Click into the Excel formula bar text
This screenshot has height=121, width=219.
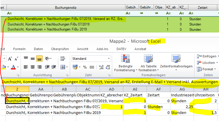click(x=109, y=82)
